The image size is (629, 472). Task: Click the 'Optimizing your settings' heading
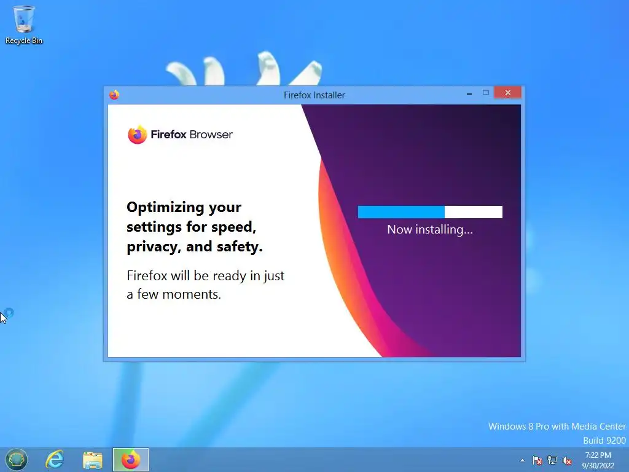[195, 227]
